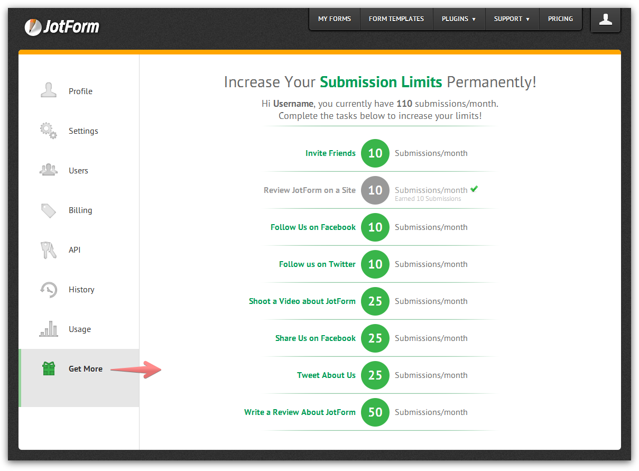The height and width of the screenshot is (471, 639).
Task: Switch to MY FORMS
Action: [334, 19]
